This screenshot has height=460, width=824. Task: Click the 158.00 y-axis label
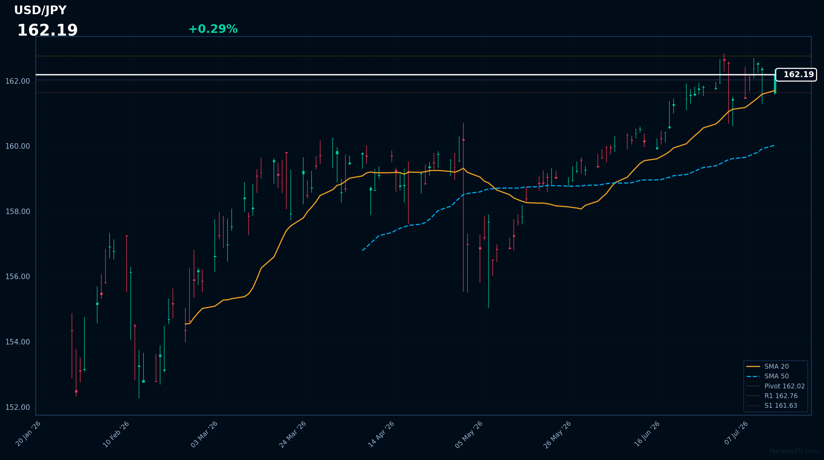(x=18, y=212)
